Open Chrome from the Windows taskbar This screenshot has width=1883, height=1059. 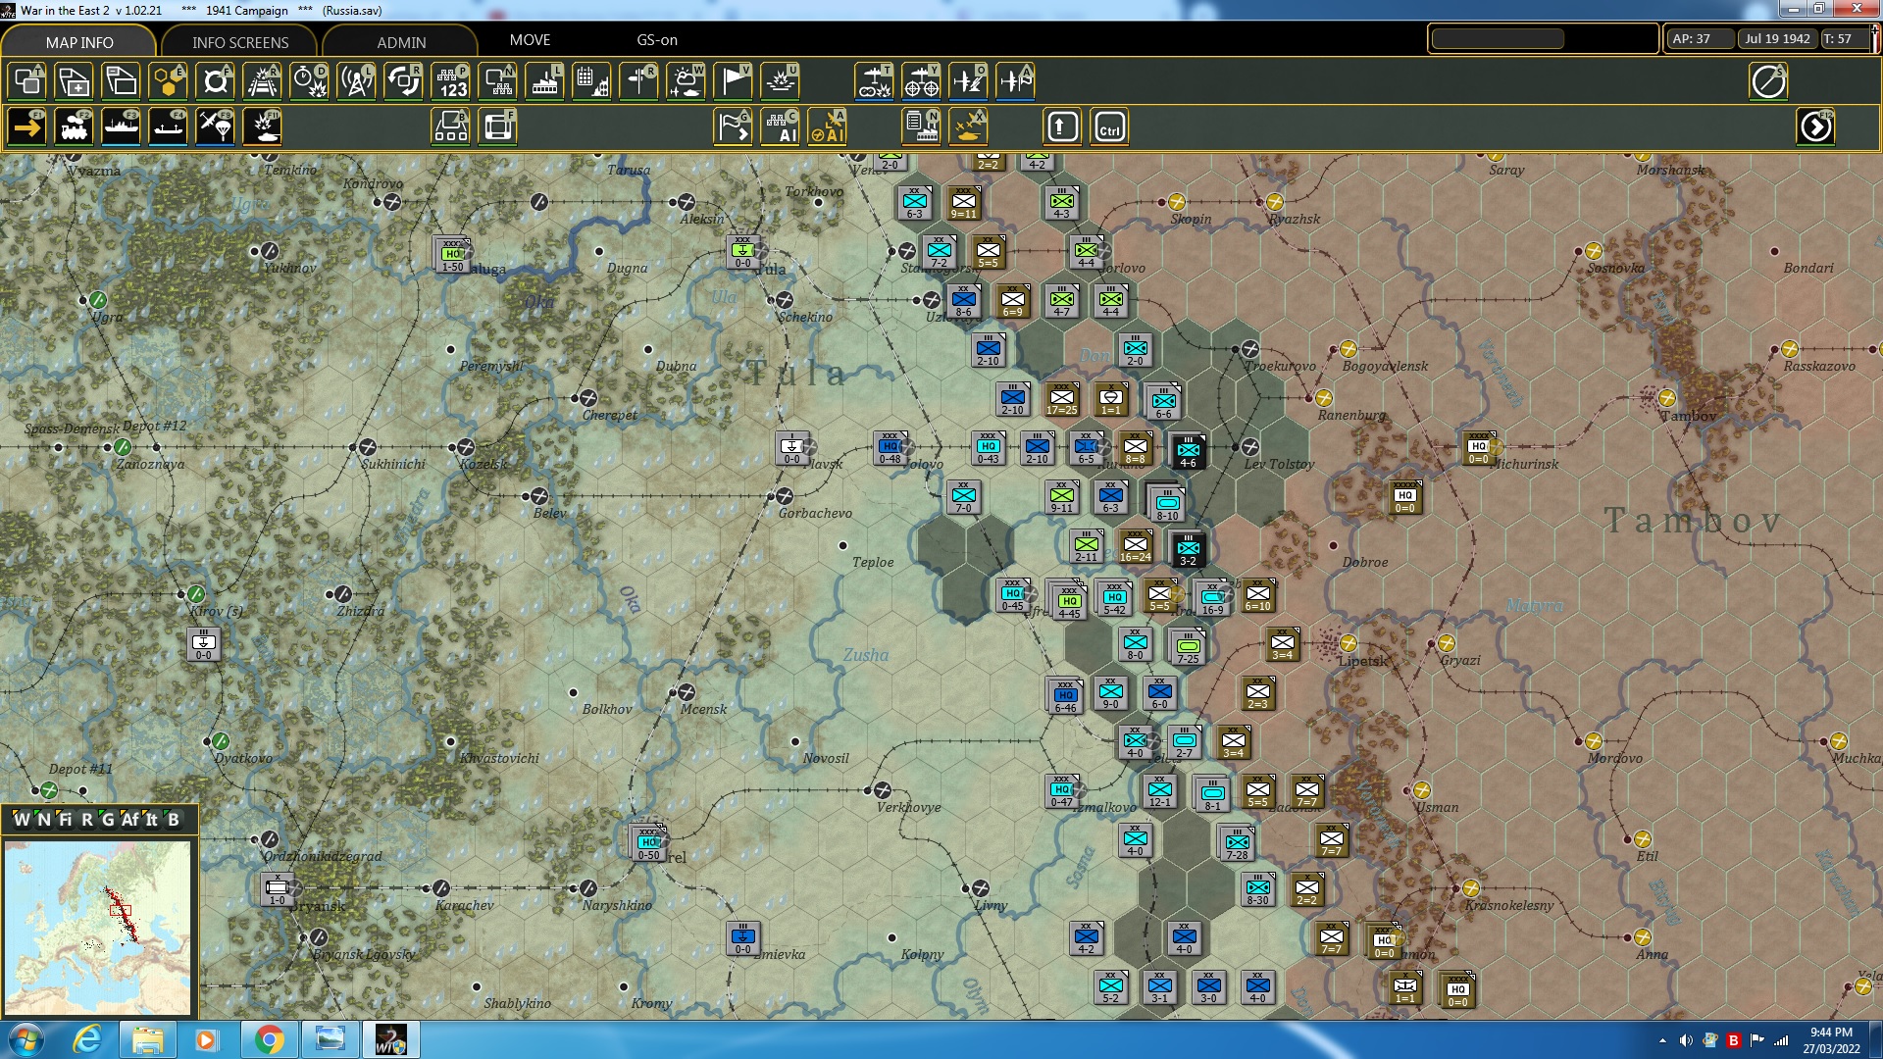click(269, 1039)
